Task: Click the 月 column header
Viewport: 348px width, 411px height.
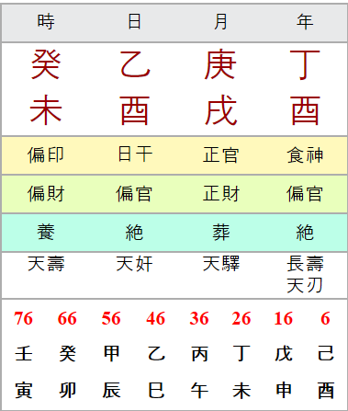Action: coord(220,22)
